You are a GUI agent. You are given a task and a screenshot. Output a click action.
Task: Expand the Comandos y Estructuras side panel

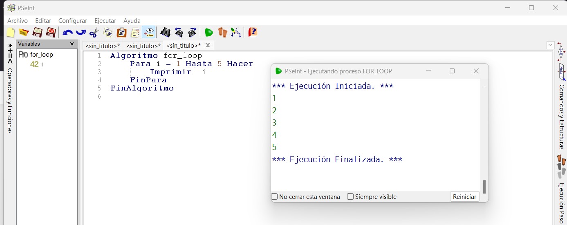click(562, 117)
